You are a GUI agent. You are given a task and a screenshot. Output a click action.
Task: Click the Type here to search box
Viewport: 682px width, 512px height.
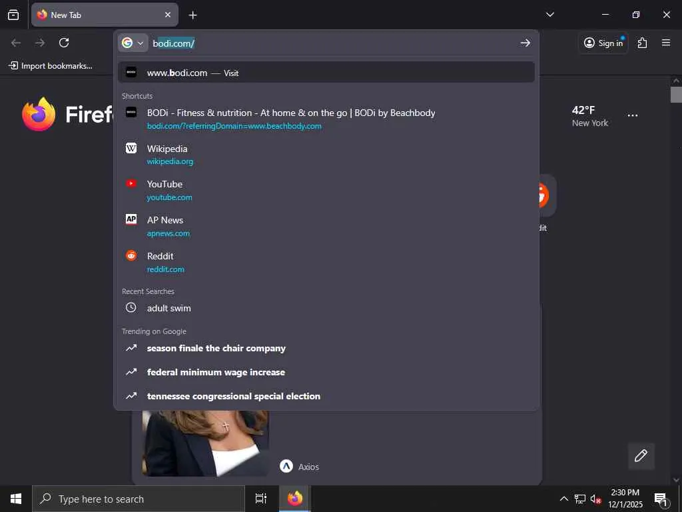(139, 499)
